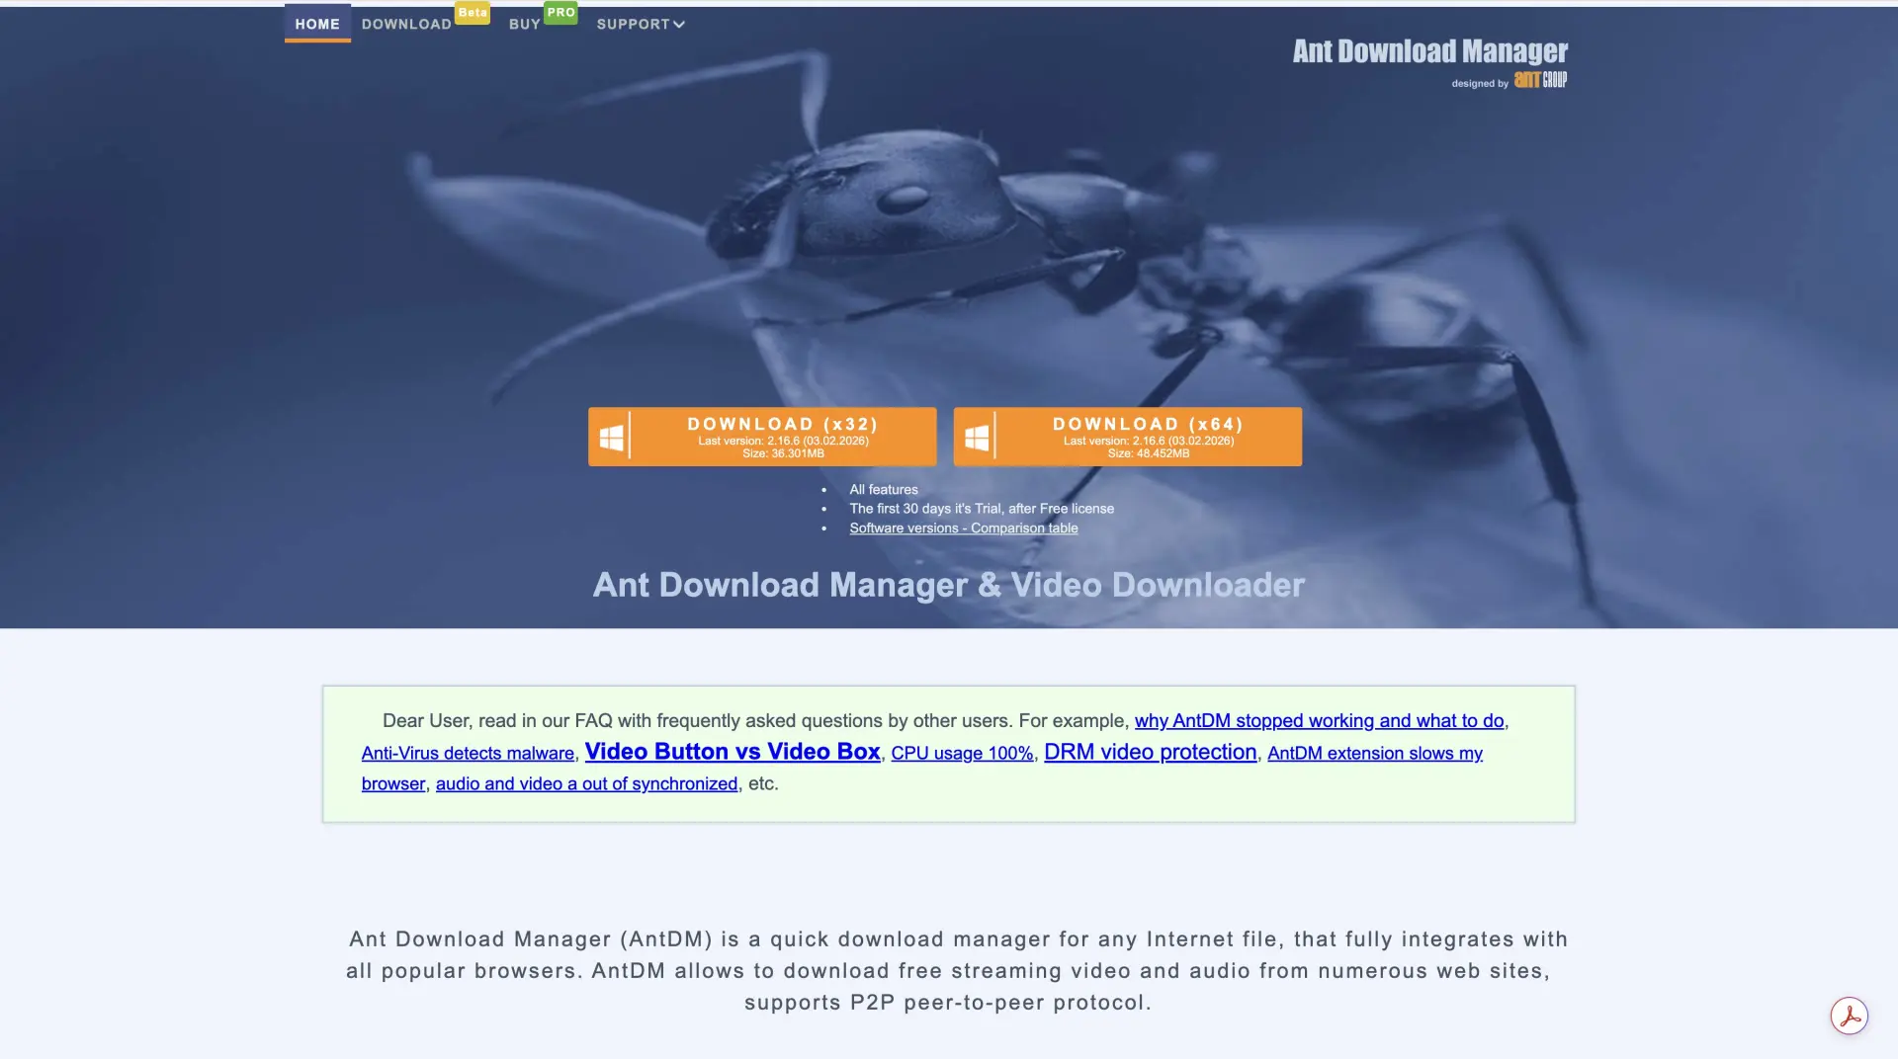Download the x64 version installer
This screenshot has height=1059, width=1898.
point(1128,437)
